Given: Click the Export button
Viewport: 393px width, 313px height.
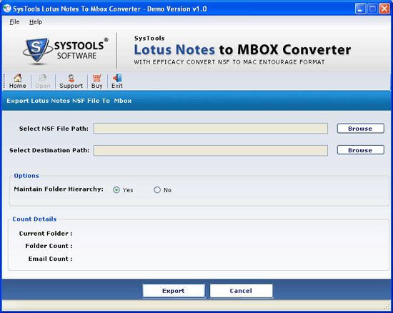Looking at the screenshot, I should point(174,291).
